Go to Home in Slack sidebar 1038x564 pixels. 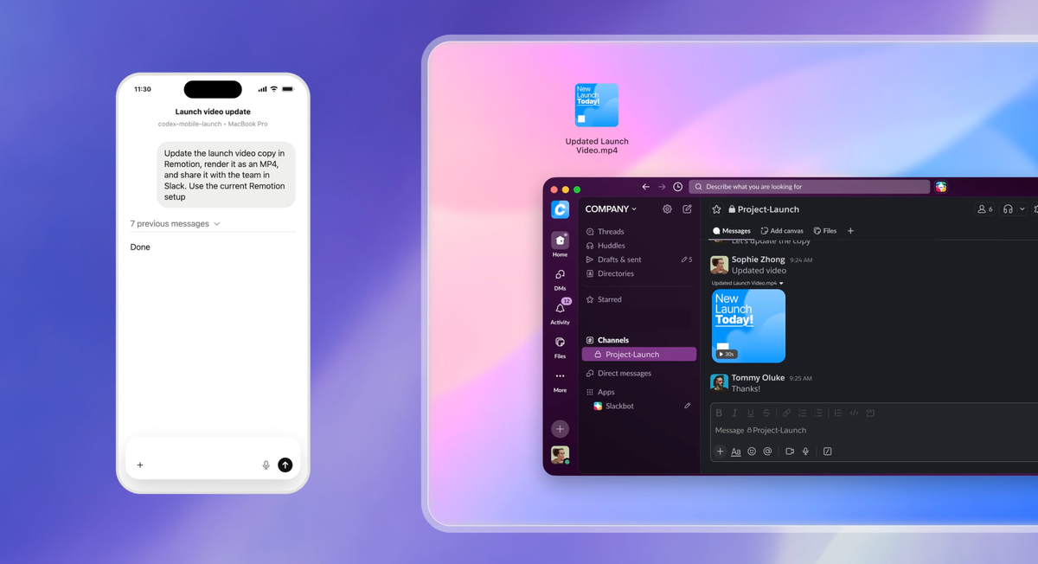(560, 245)
